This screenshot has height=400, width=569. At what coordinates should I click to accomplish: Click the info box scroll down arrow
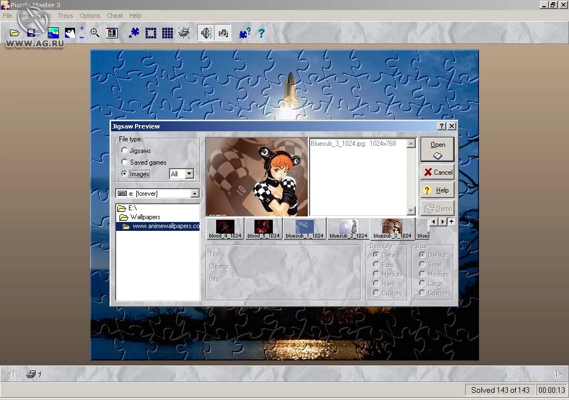411,210
